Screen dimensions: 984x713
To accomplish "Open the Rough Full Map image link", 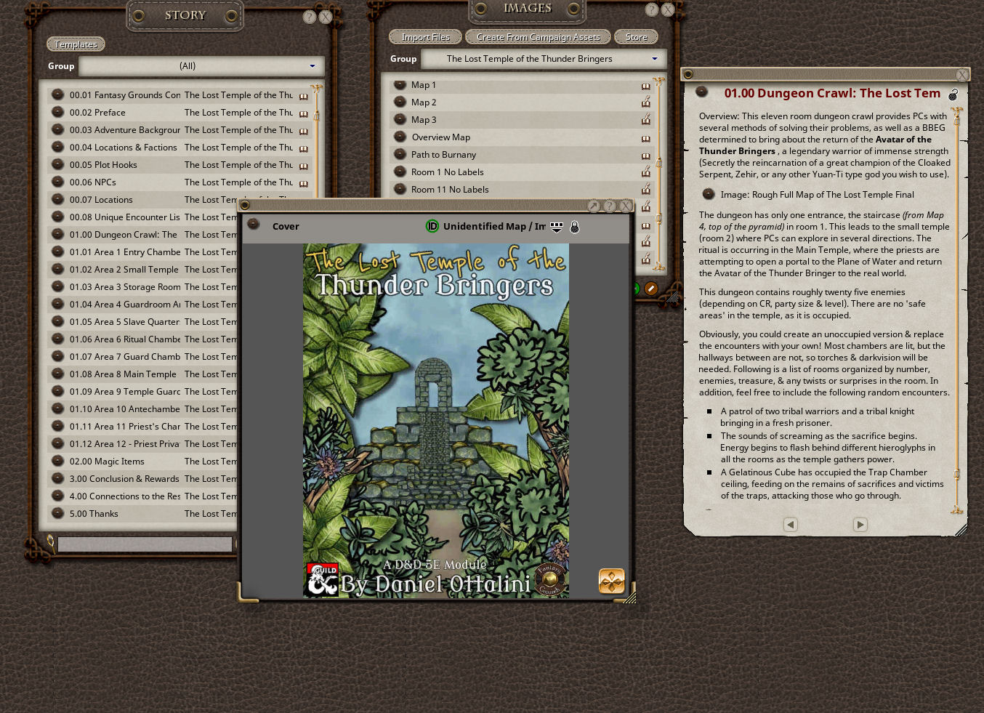I will [x=709, y=194].
